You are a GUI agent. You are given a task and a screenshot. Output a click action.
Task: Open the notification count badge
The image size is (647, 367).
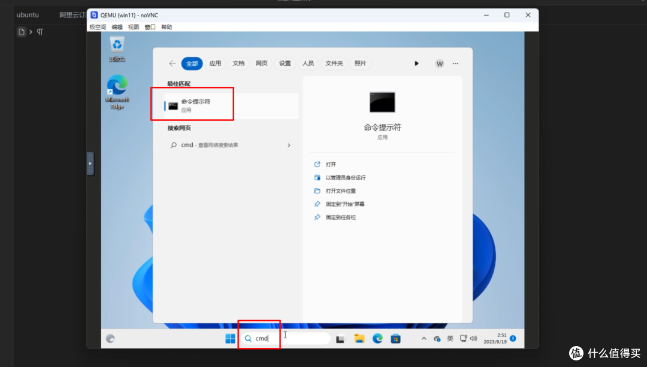pos(513,338)
